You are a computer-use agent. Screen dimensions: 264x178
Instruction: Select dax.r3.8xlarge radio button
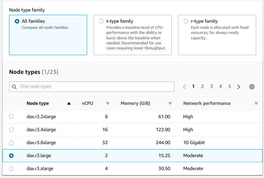[x=11, y=143]
